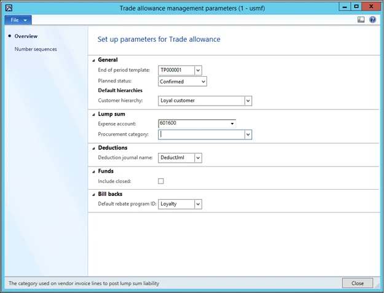This screenshot has height=293, width=386.
Task: Open Default rebate program ID dropdown arrow
Action: click(x=198, y=204)
